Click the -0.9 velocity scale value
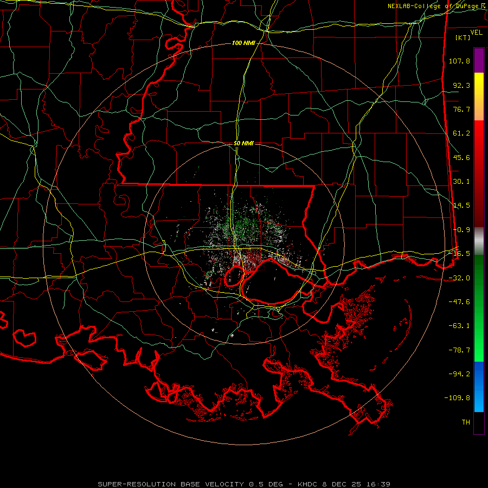The height and width of the screenshot is (488, 488). click(x=461, y=230)
